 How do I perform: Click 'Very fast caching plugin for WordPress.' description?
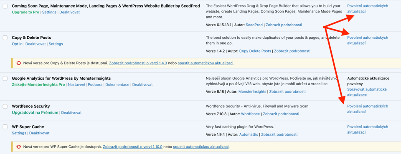pos(240,127)
